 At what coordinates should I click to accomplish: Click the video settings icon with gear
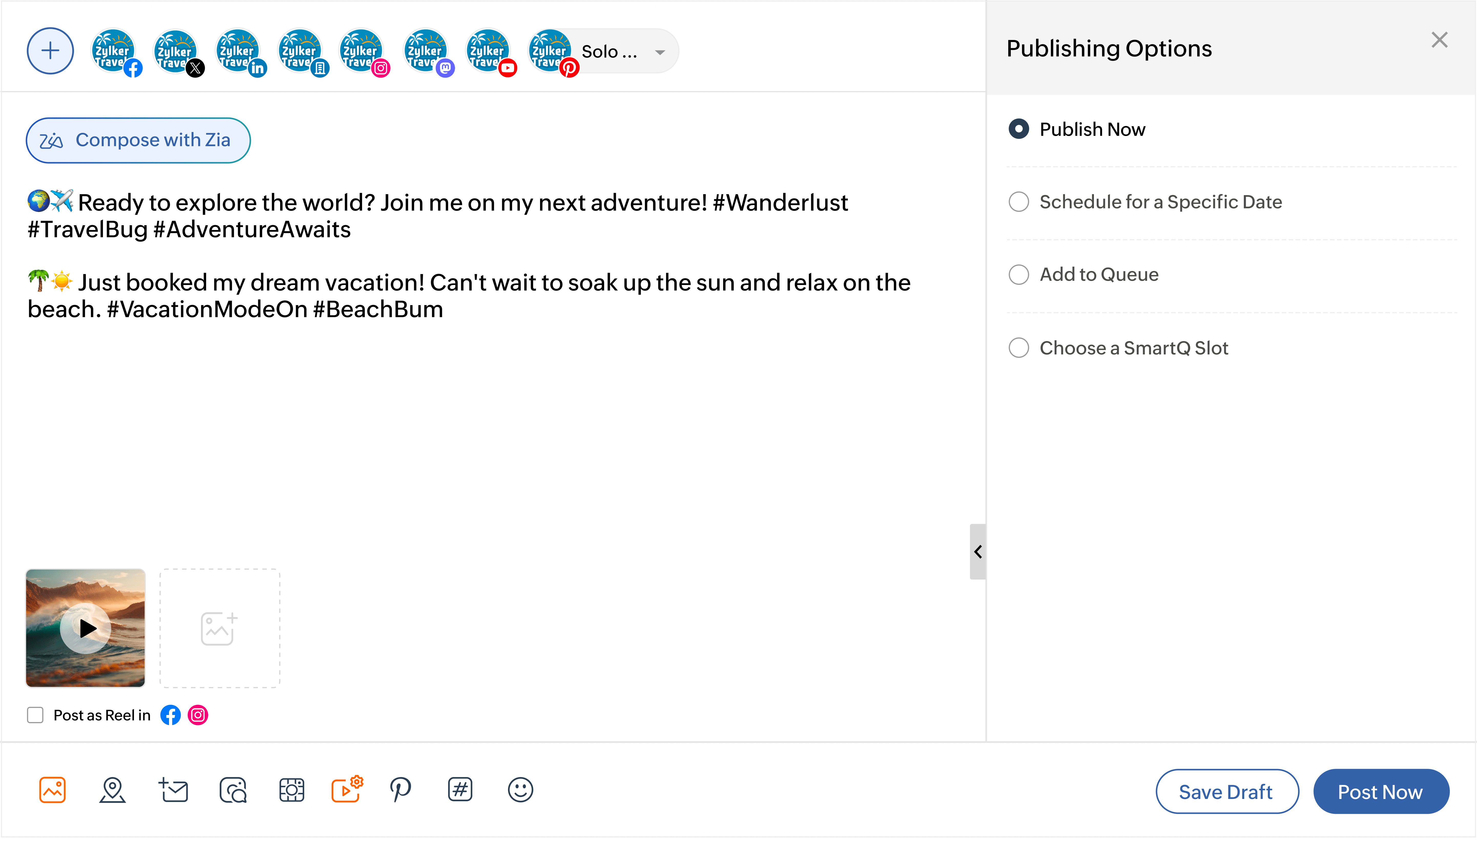click(346, 789)
